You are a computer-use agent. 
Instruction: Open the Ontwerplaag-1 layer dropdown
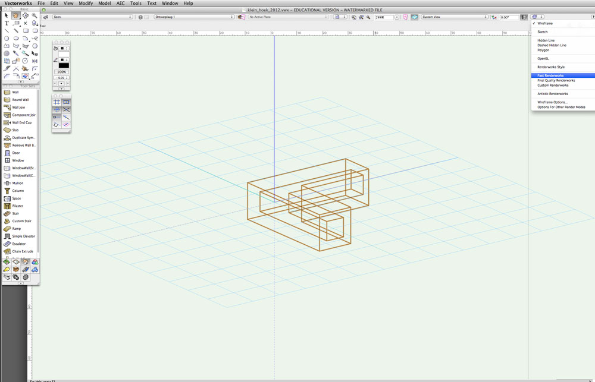tap(194, 17)
